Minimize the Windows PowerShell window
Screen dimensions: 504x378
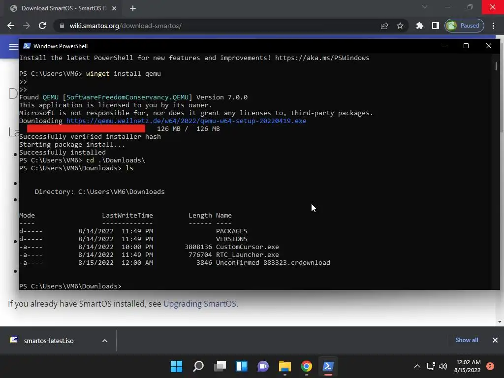444,46
